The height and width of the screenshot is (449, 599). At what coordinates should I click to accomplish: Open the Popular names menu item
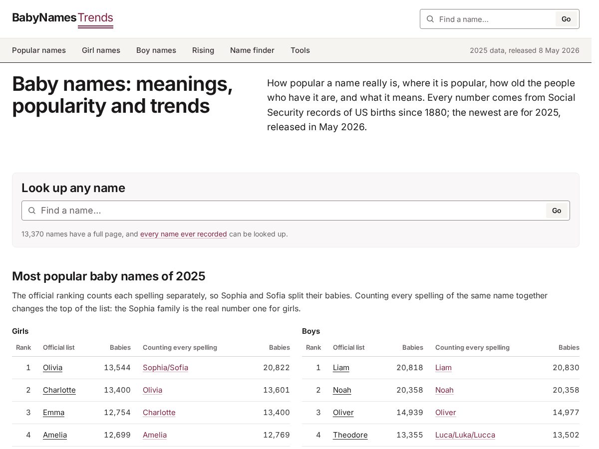(x=39, y=50)
